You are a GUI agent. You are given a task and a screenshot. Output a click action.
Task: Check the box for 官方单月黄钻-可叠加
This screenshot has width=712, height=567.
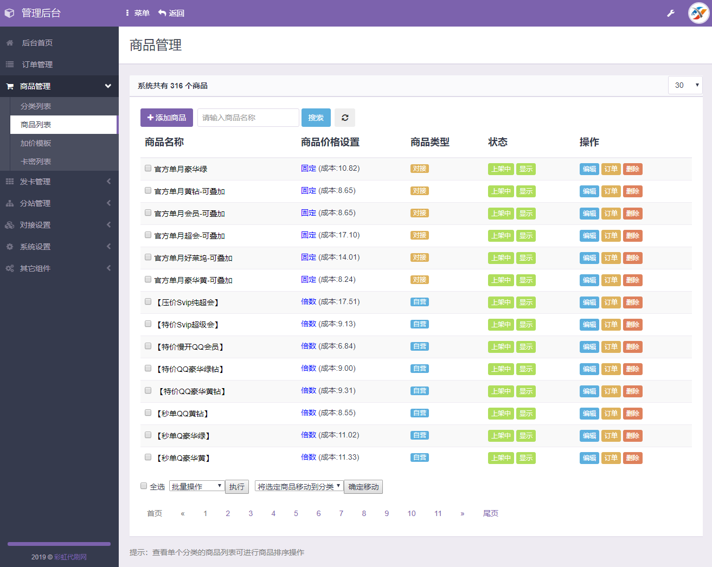pos(148,190)
